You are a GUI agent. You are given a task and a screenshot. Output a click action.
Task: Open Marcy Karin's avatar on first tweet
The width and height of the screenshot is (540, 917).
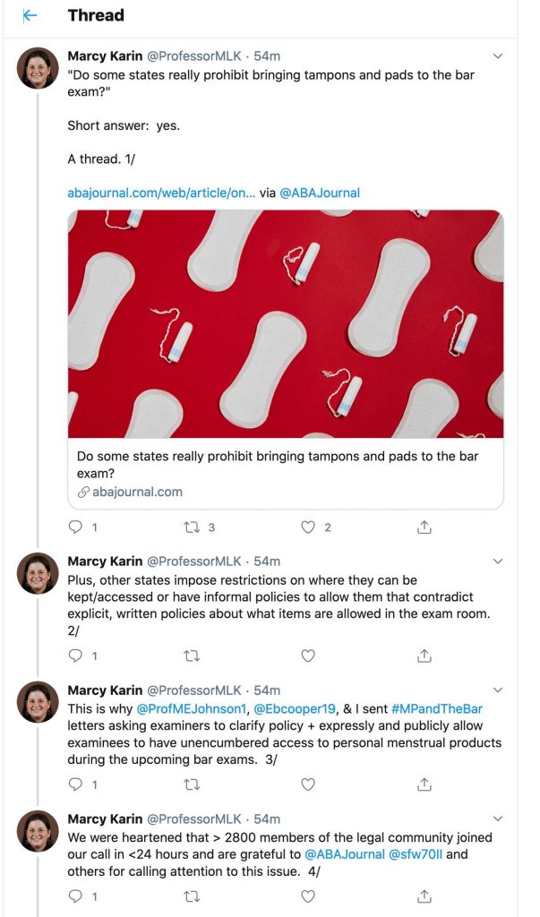pos(38,68)
